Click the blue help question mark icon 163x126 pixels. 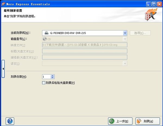10,121
